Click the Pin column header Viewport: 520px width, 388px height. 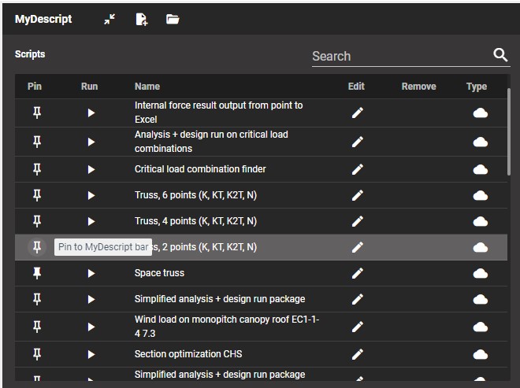(x=35, y=87)
